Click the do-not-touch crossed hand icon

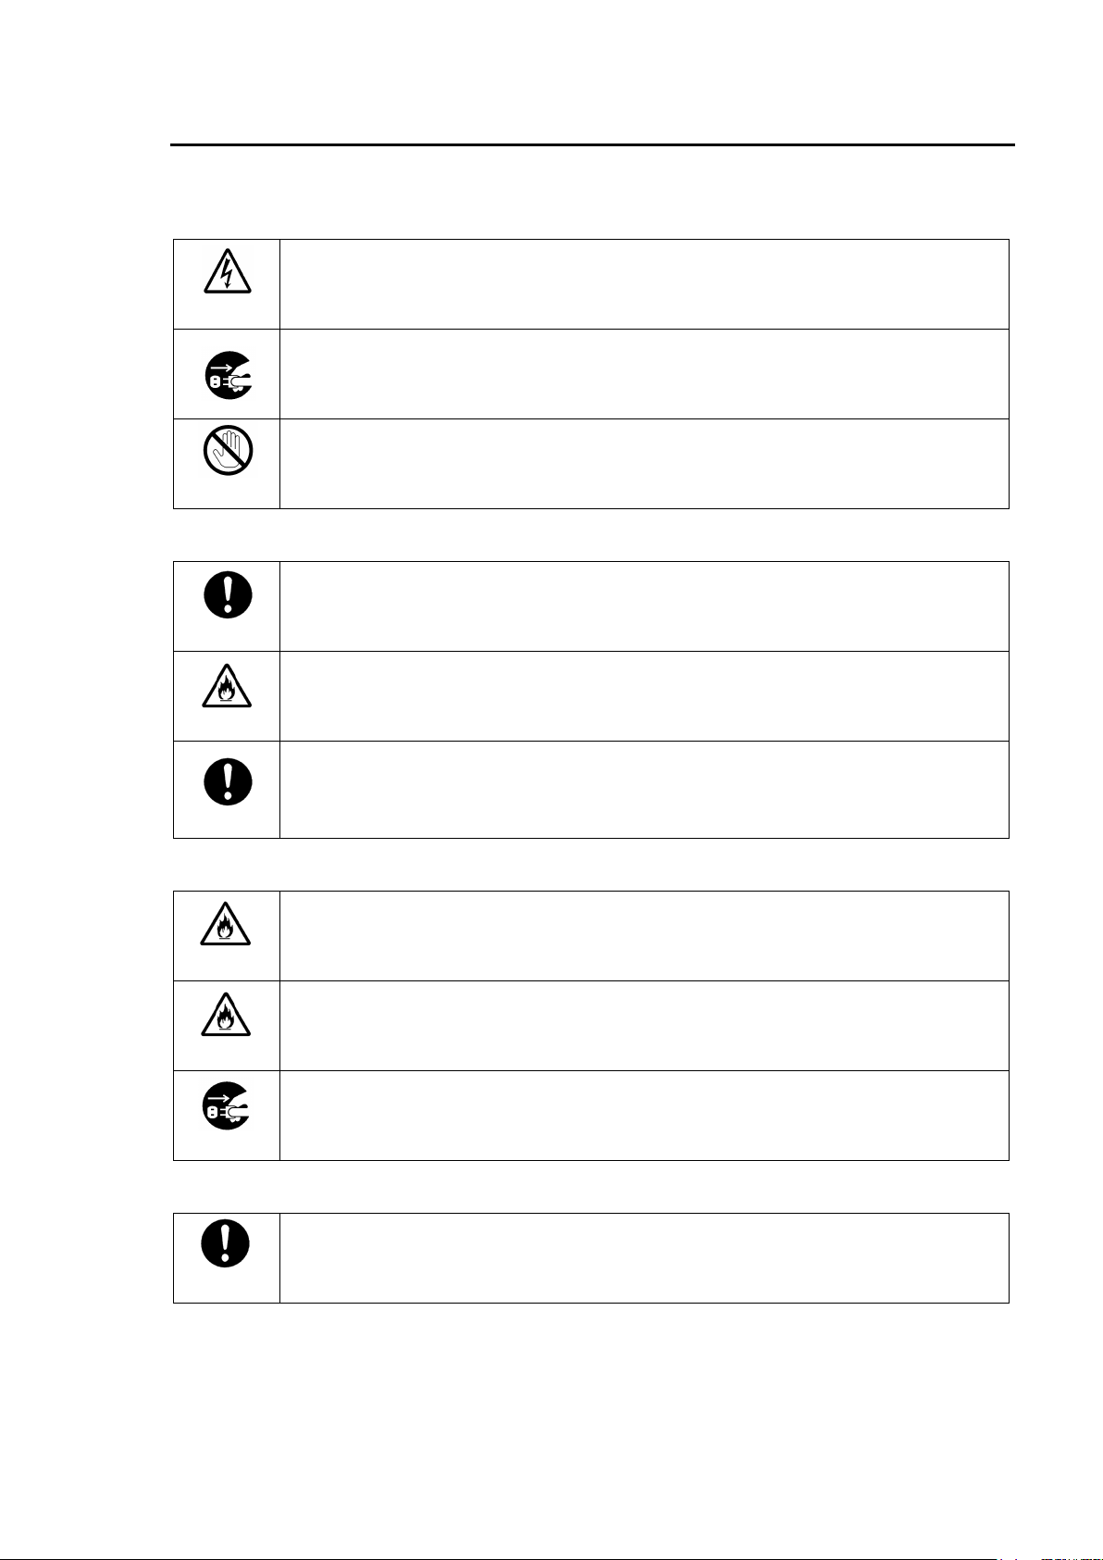point(227,452)
